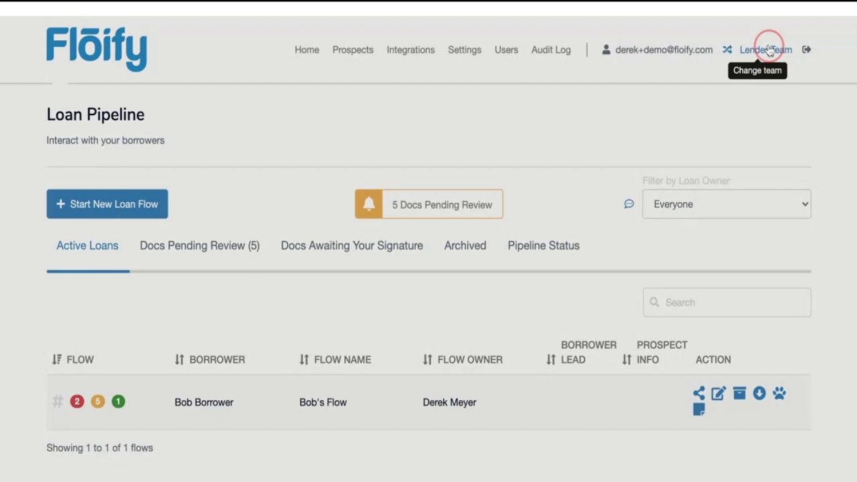
Task: Click into the Search field
Action: (x=726, y=303)
